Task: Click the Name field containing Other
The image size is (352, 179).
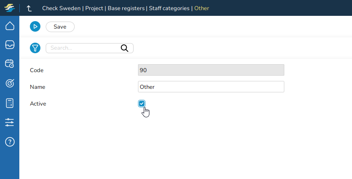Action: [211, 87]
